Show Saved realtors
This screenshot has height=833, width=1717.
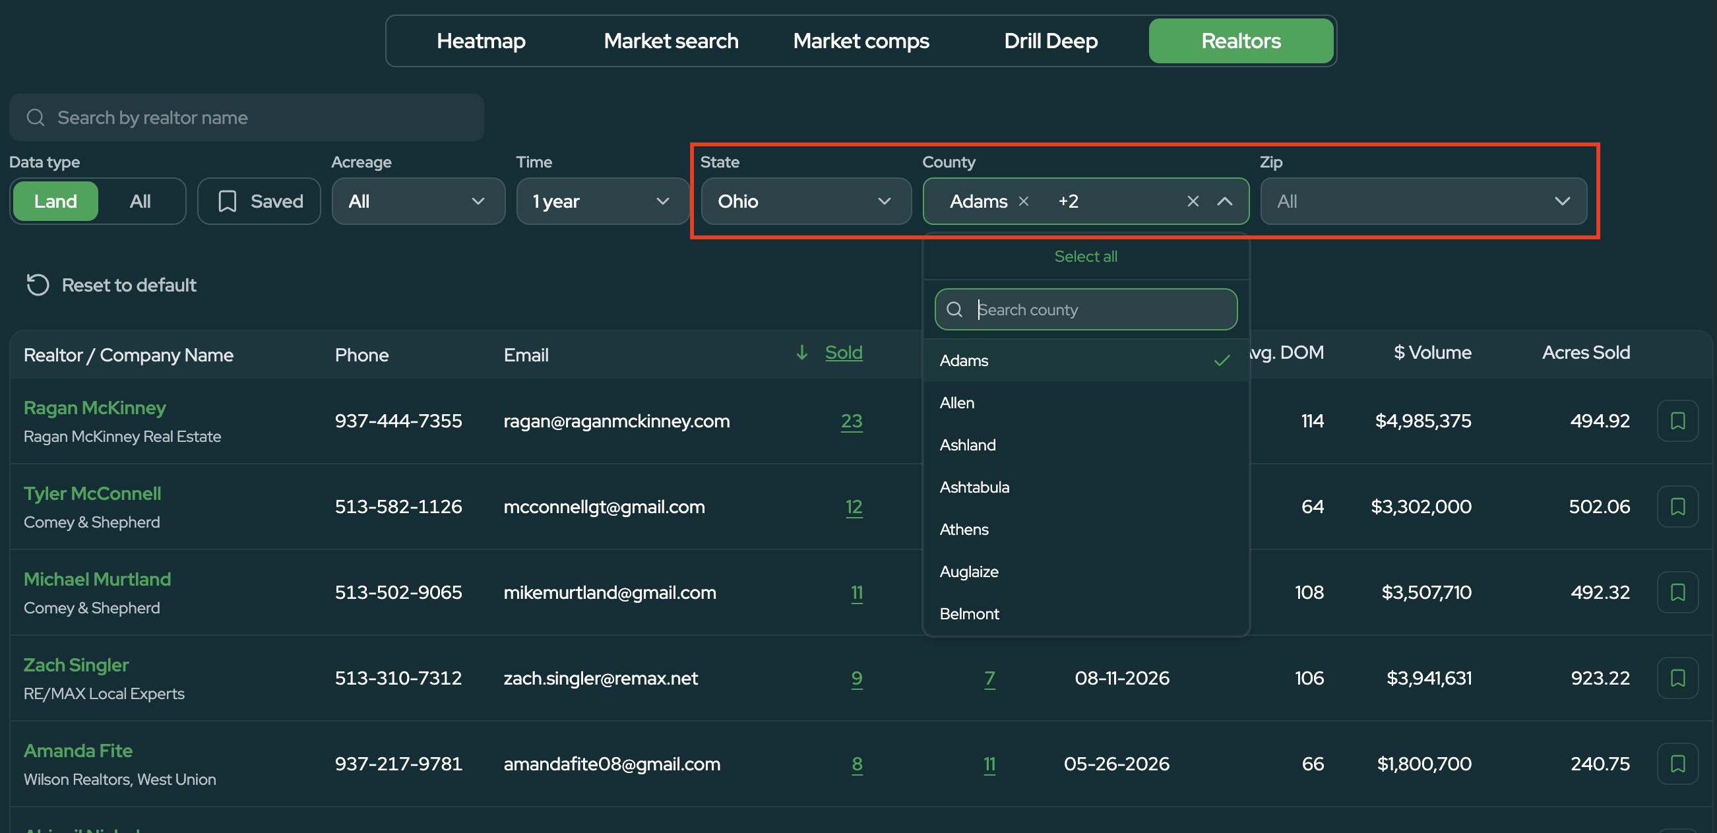click(259, 201)
